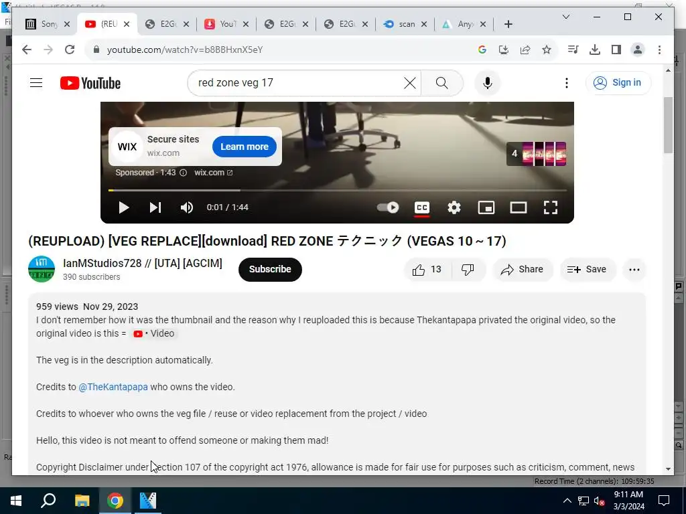The image size is (686, 514).
Task: Play the video
Action: tap(124, 207)
